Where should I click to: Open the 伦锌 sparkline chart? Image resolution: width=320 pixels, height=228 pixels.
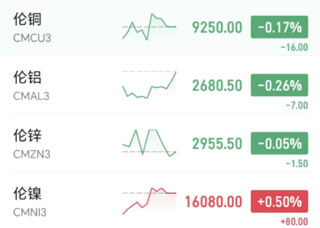[x=149, y=143]
